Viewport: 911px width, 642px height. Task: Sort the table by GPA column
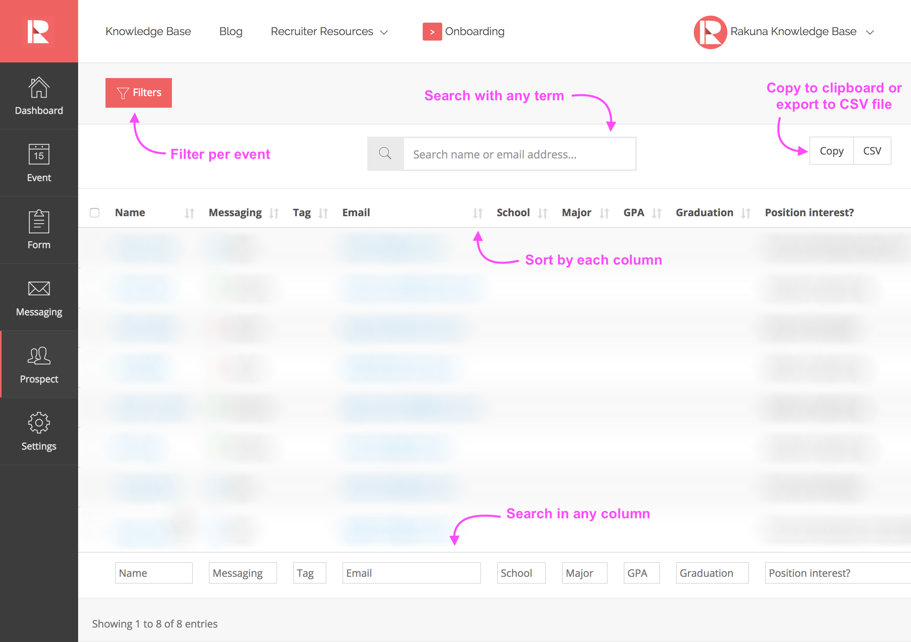pos(657,213)
